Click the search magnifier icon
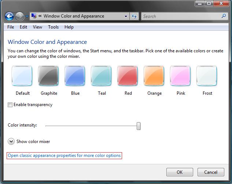This screenshot has height=184, width=232. click(x=224, y=16)
